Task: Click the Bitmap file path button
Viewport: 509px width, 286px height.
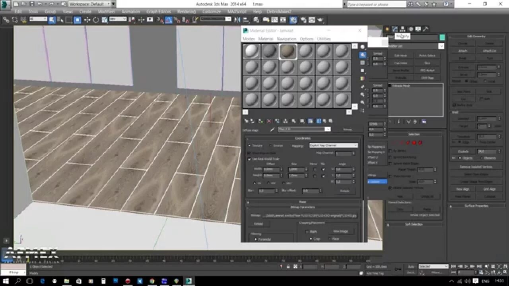Action: click(310, 216)
